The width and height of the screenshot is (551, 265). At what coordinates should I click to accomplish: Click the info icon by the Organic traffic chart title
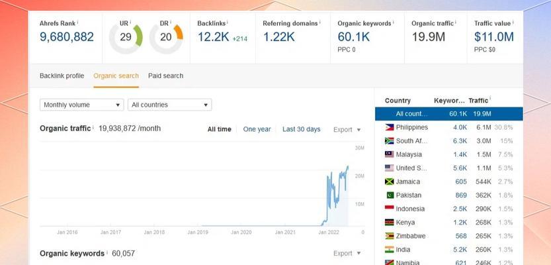pos(93,127)
